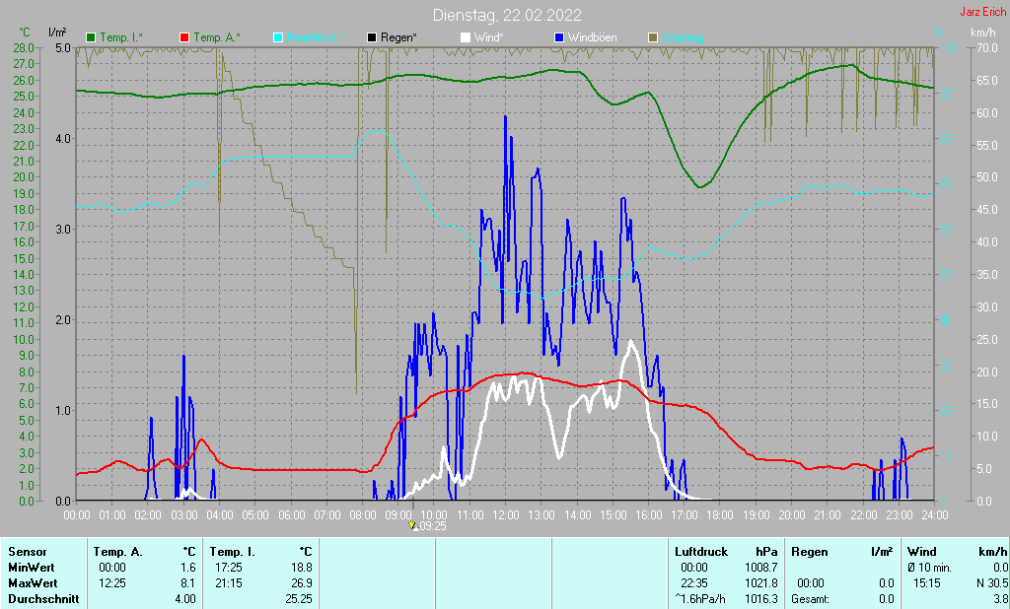Viewport: 1010px width, 609px height.
Task: Click the '28.0' value on the temperature axis
Action: tap(24, 47)
